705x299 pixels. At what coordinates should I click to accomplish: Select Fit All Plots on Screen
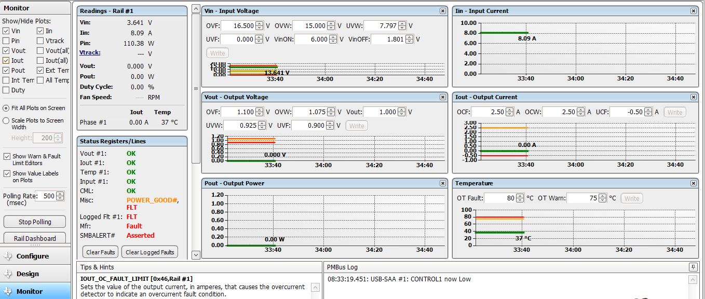click(x=6, y=108)
